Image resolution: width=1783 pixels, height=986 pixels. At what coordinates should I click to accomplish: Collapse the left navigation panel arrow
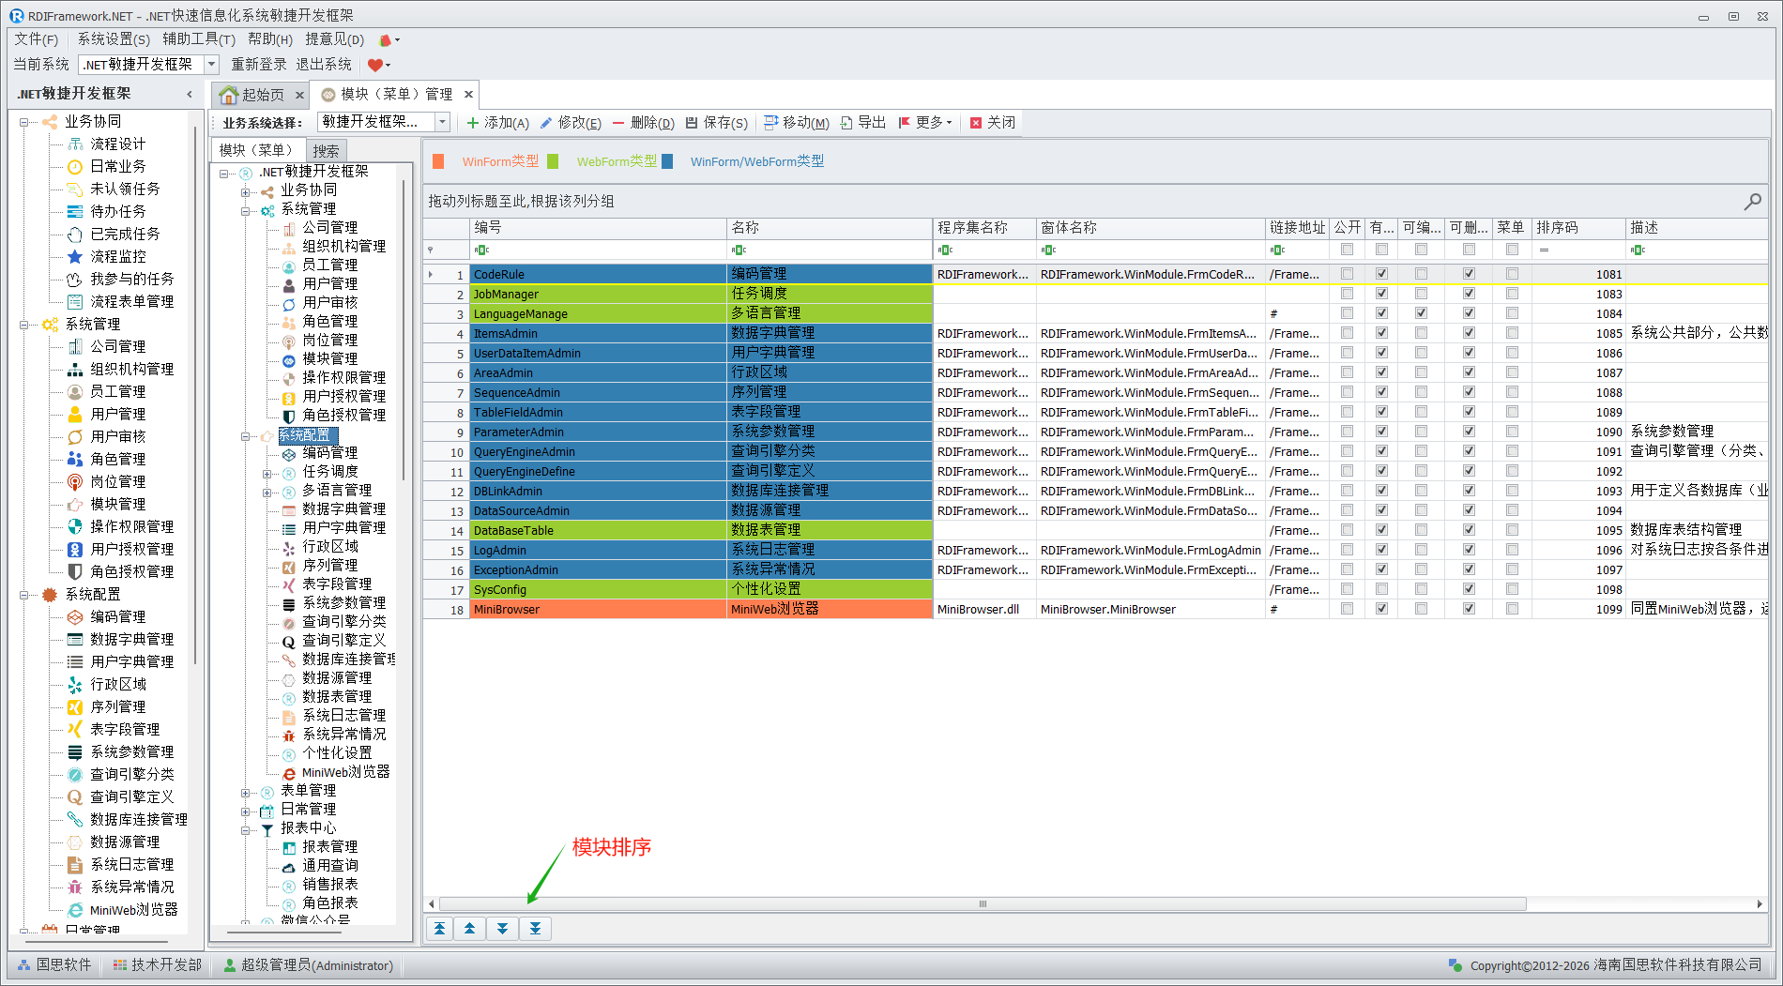pyautogui.click(x=190, y=94)
